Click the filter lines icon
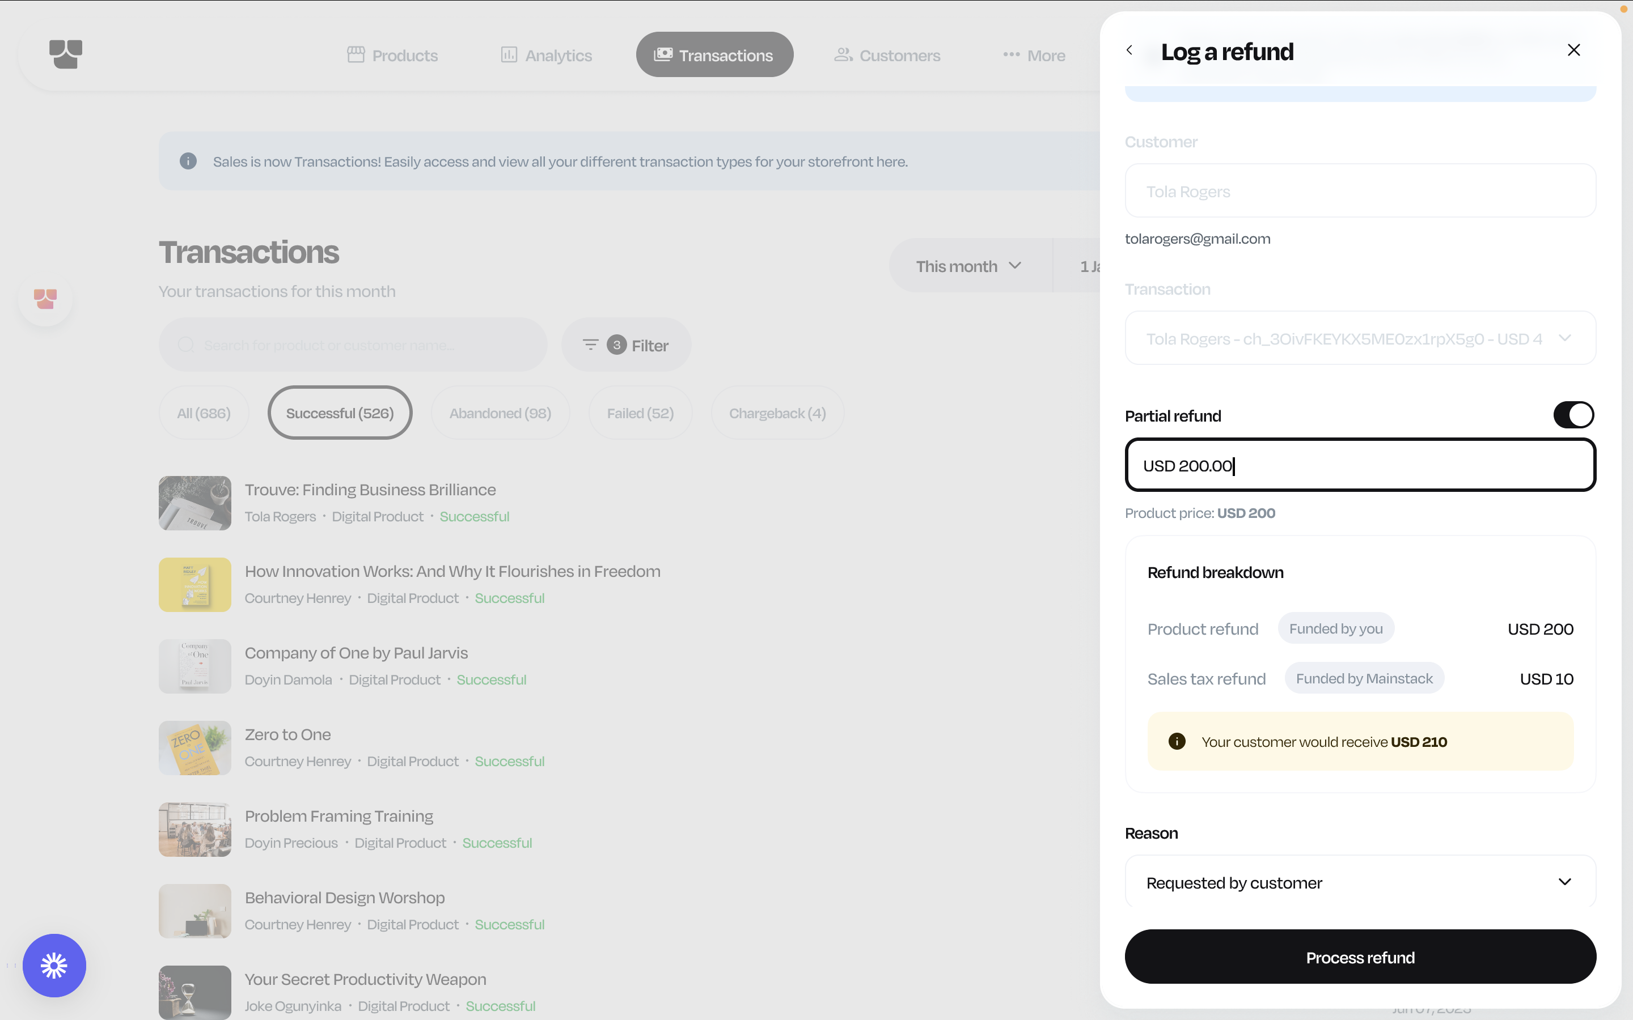This screenshot has height=1020, width=1633. click(x=590, y=345)
